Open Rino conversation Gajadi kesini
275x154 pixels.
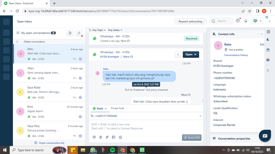[x=49, y=111]
